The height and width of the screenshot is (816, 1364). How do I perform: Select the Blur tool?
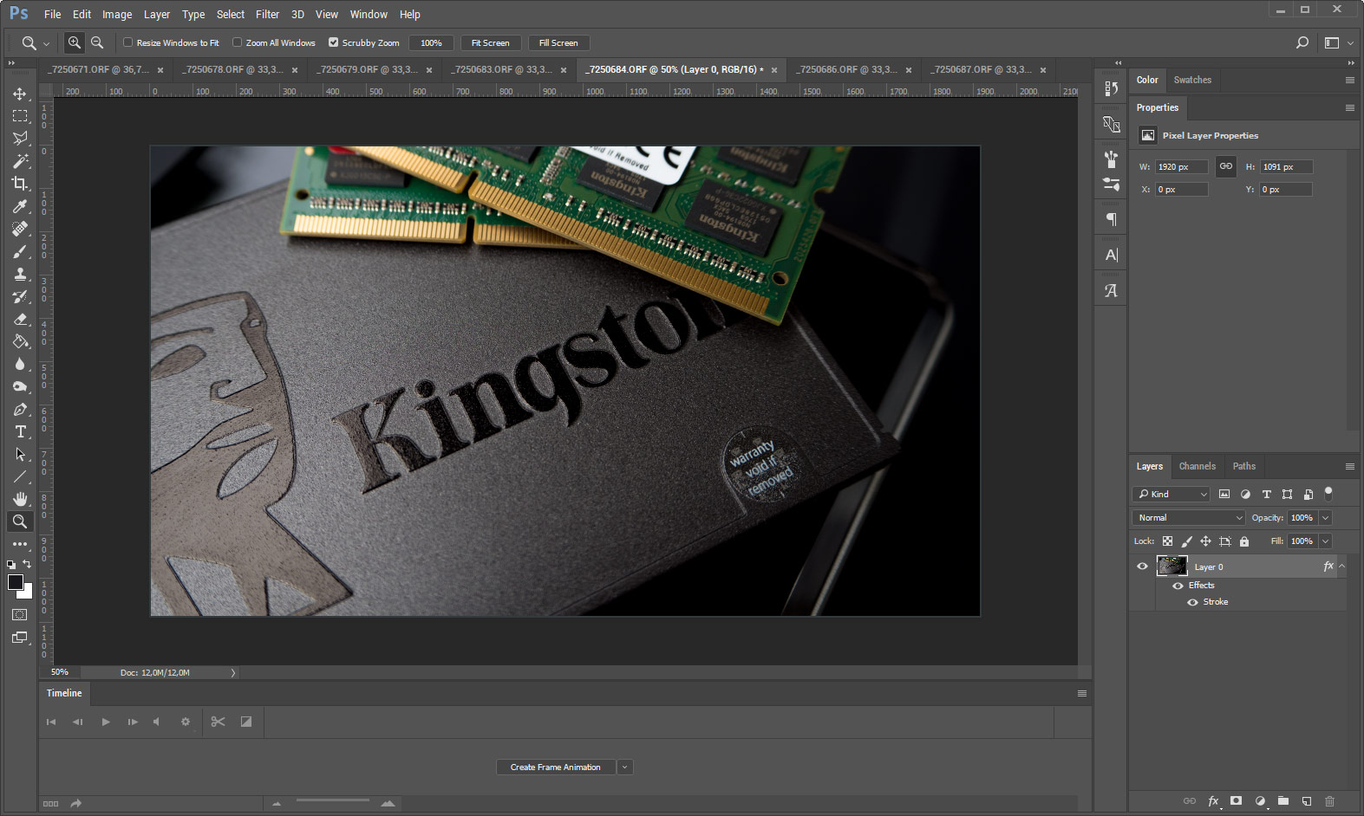[20, 364]
